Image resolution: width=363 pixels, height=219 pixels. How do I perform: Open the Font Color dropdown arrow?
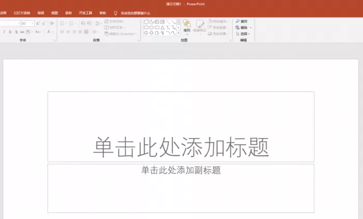[x=53, y=32]
